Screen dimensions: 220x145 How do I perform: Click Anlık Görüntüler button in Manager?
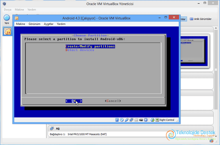click(x=201, y=19)
